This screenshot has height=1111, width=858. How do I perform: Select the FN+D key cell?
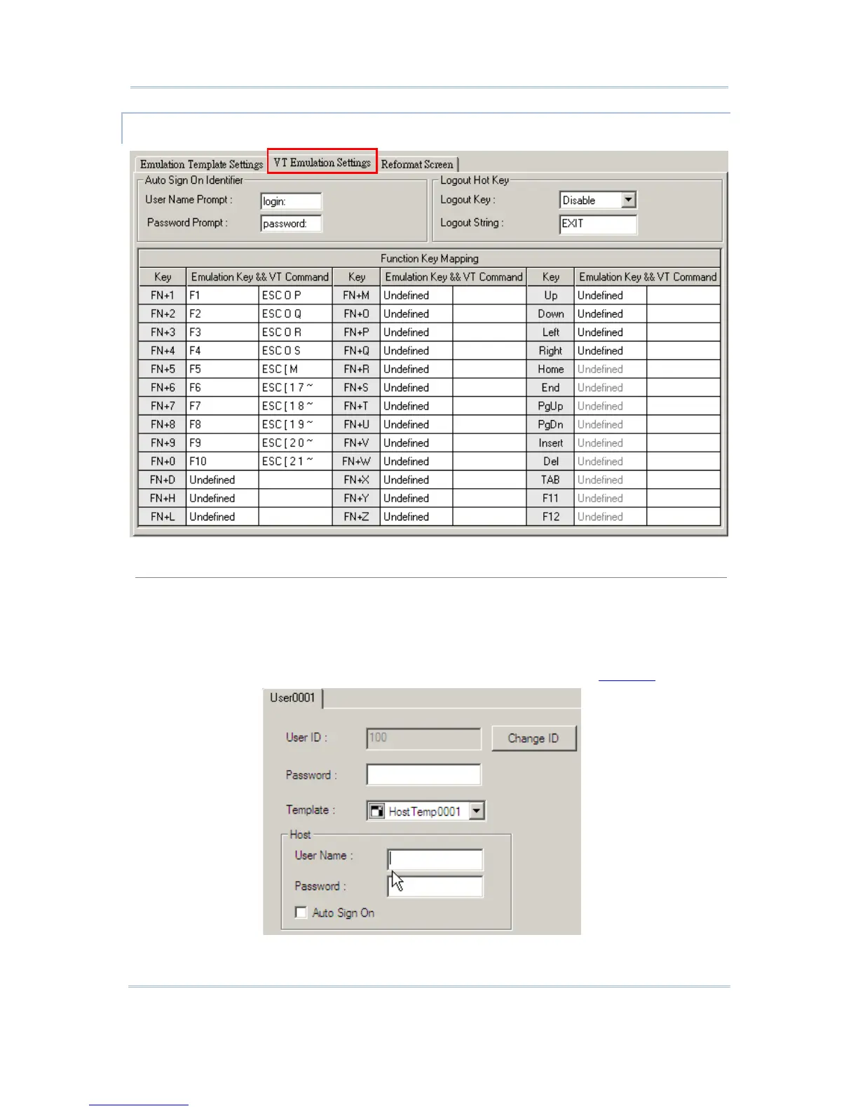pos(163,480)
